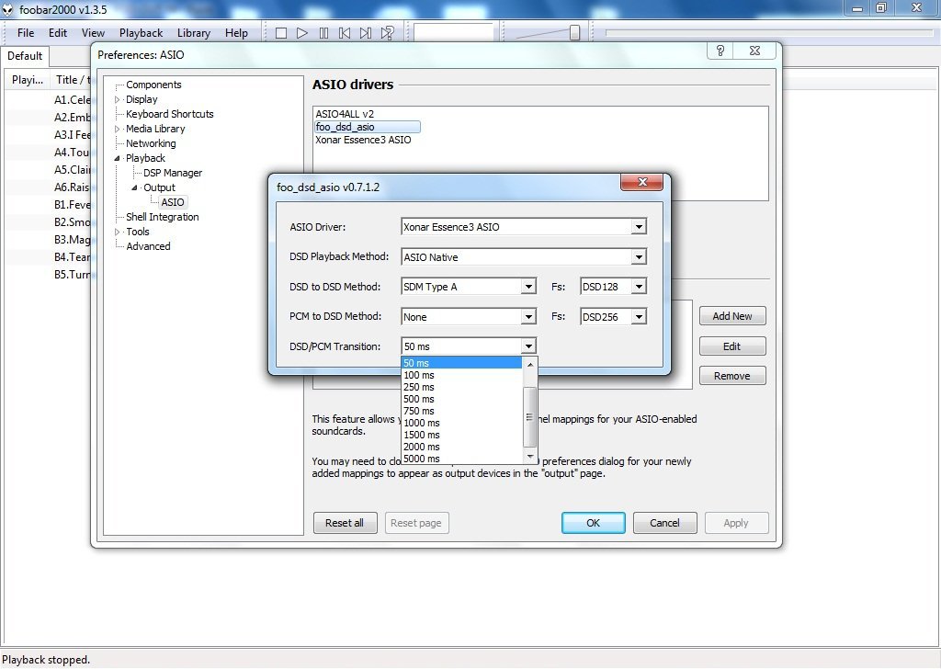941x669 pixels.
Task: Select Networking in preferences tree
Action: (151, 143)
